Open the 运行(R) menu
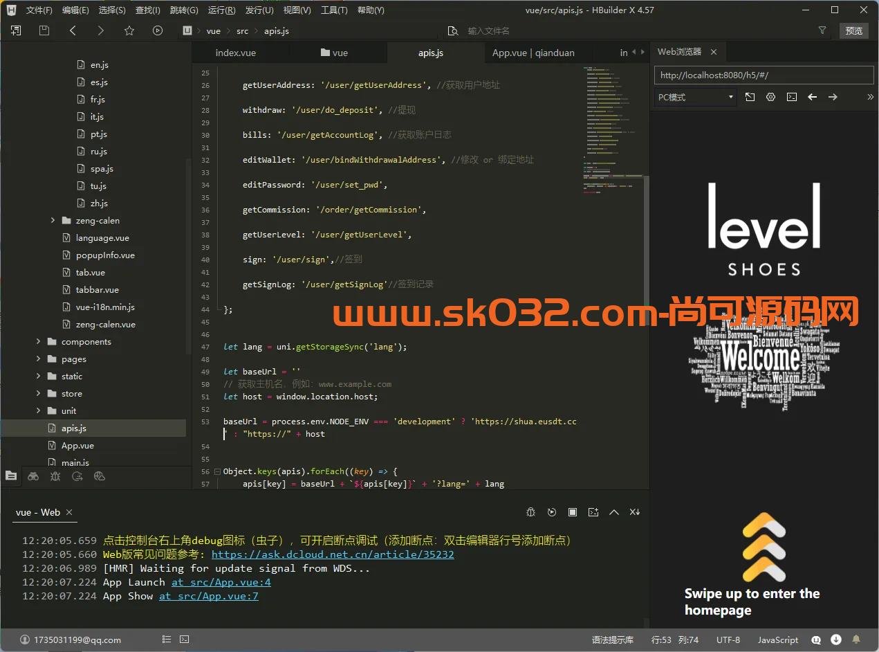The image size is (879, 652). click(x=221, y=10)
